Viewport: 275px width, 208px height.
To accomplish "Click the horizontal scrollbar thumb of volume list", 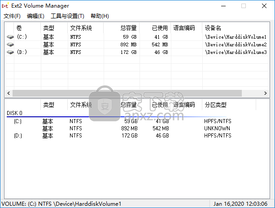I will 127,93.
